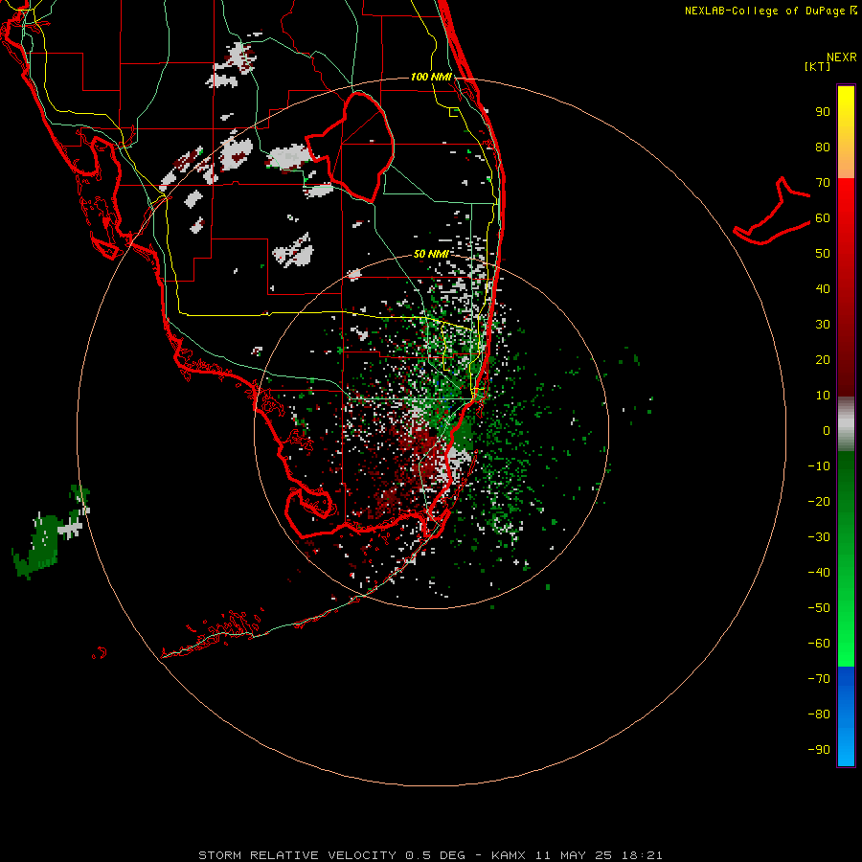Screen dimensions: 862x862
Task: Click the -70 value on the velocity scale
Action: [819, 679]
